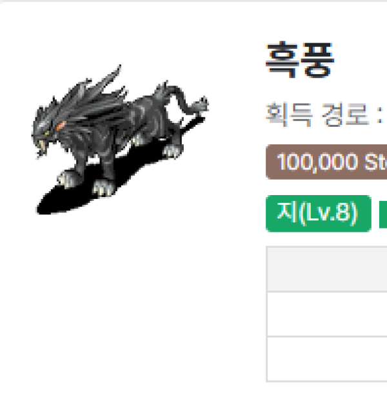
Task: Click the black beast pet sprite image
Action: (x=120, y=140)
